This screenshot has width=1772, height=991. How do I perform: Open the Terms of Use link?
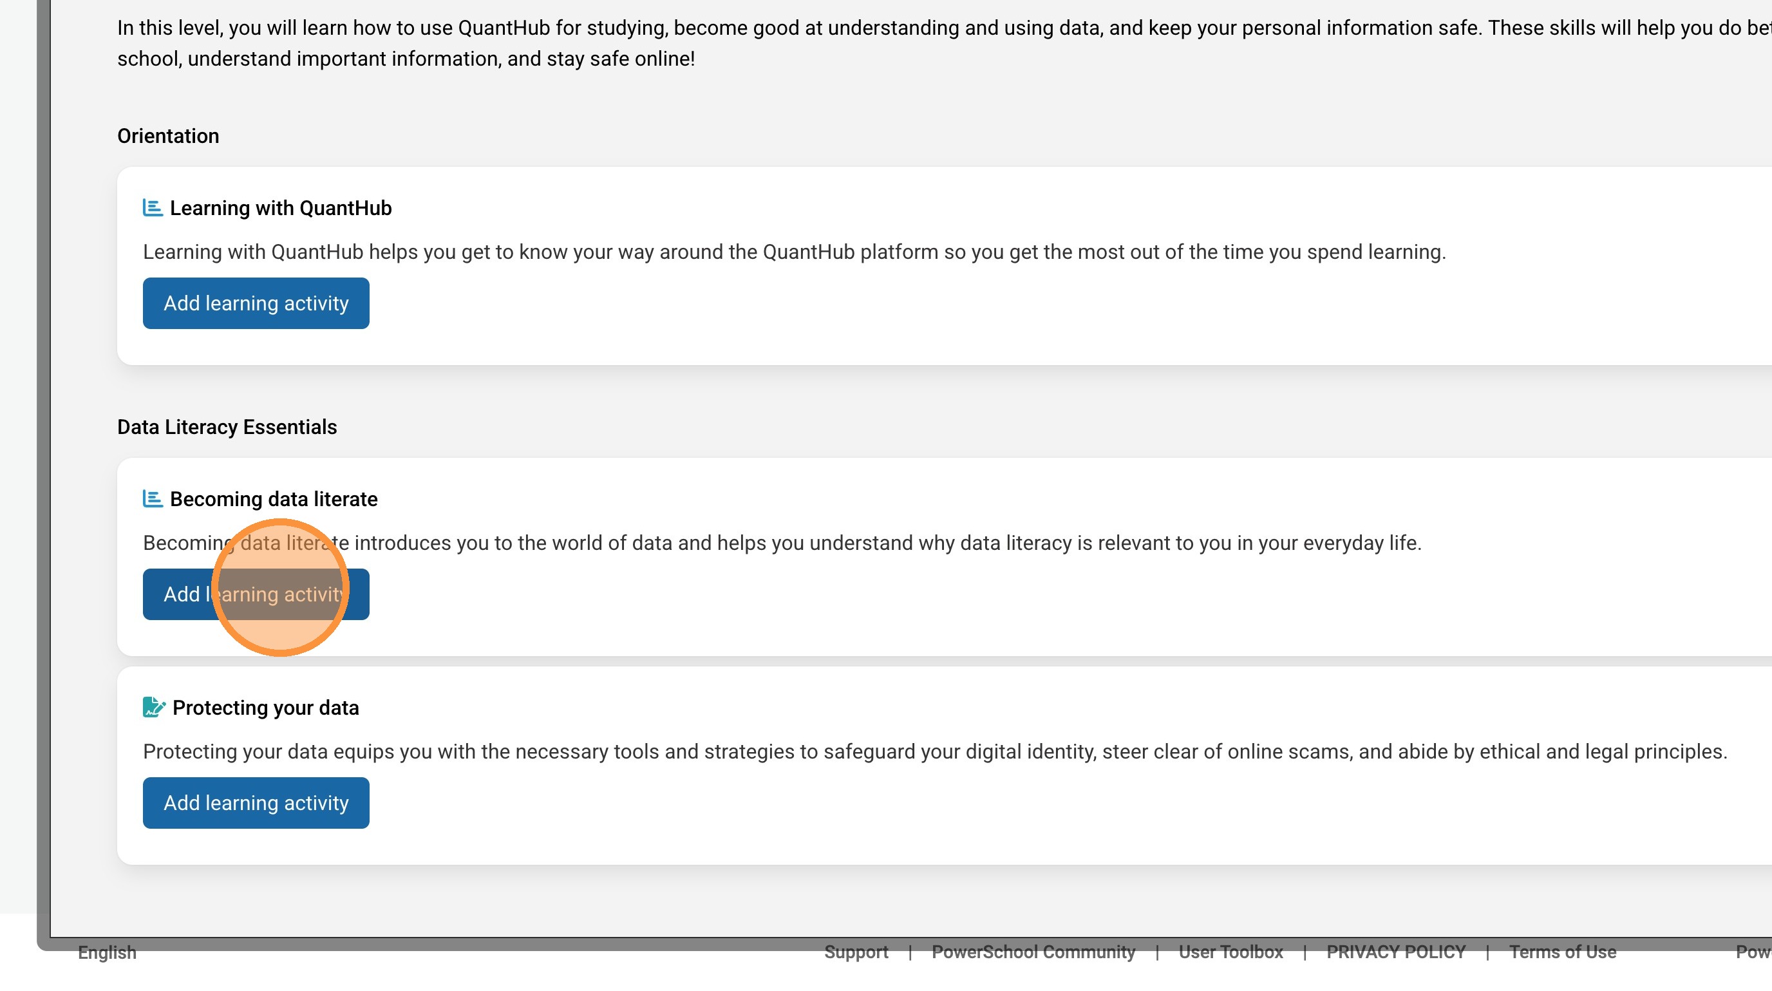pyautogui.click(x=1562, y=952)
